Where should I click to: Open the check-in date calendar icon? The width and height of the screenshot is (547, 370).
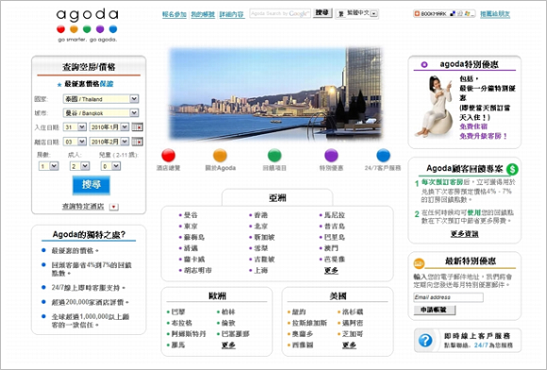click(x=137, y=127)
